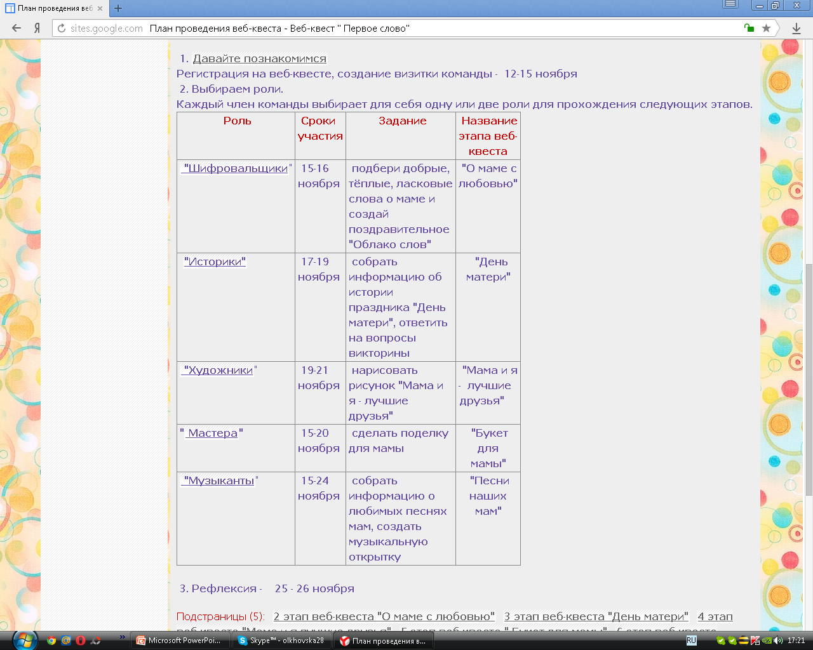Open the "Мастера" role link
This screenshot has height=650, width=813.
point(212,433)
